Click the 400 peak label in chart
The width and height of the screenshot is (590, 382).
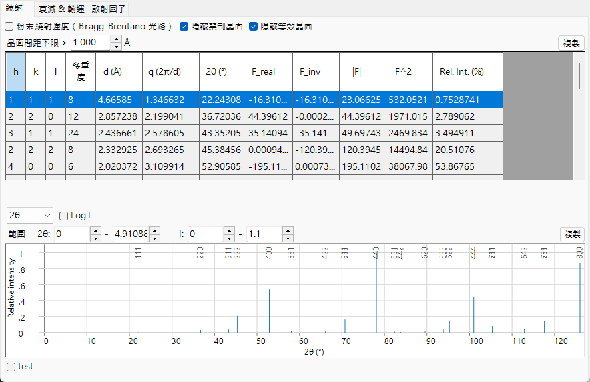click(x=269, y=253)
